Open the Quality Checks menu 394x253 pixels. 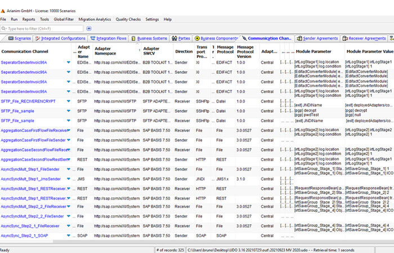(x=128, y=19)
